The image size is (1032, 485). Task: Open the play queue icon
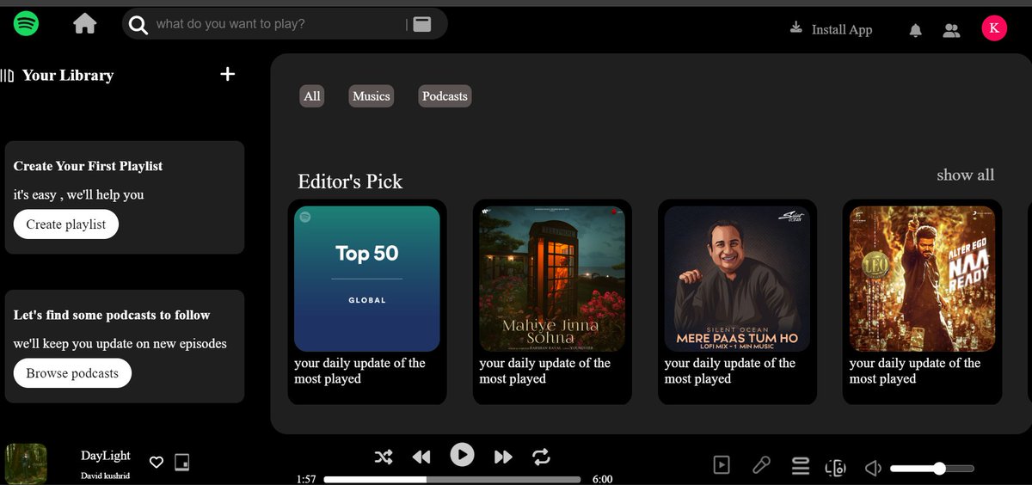pos(800,465)
